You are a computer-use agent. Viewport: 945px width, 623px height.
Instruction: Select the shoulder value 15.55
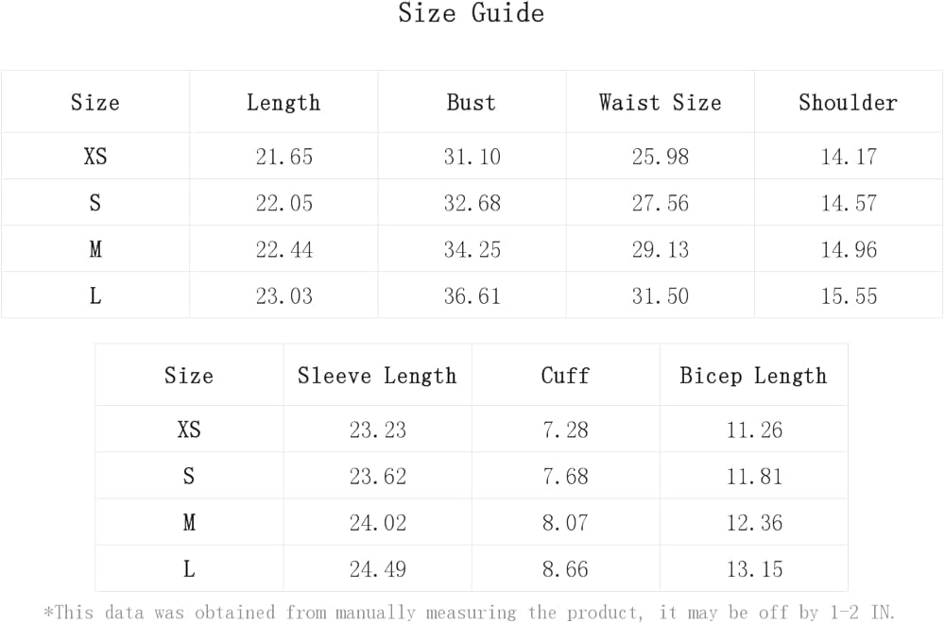(848, 295)
